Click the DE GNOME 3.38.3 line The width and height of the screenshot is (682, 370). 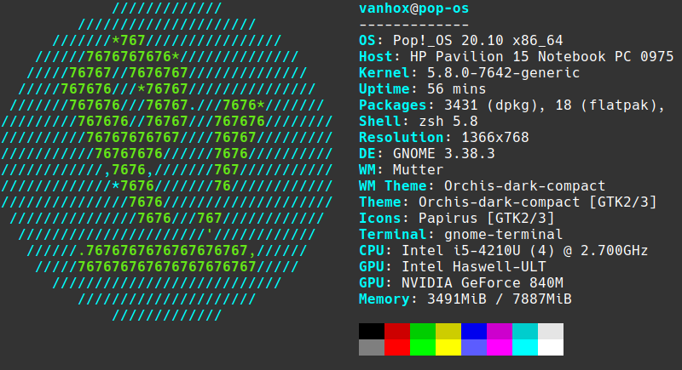427,154
